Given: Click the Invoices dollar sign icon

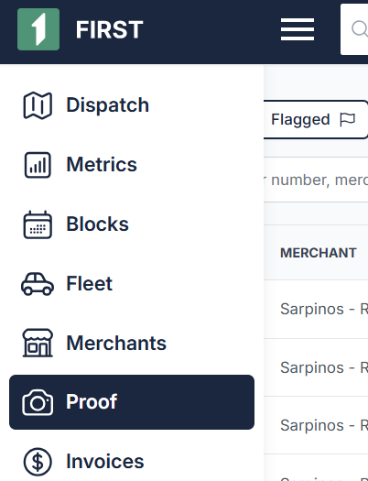Looking at the screenshot, I should [x=38, y=462].
